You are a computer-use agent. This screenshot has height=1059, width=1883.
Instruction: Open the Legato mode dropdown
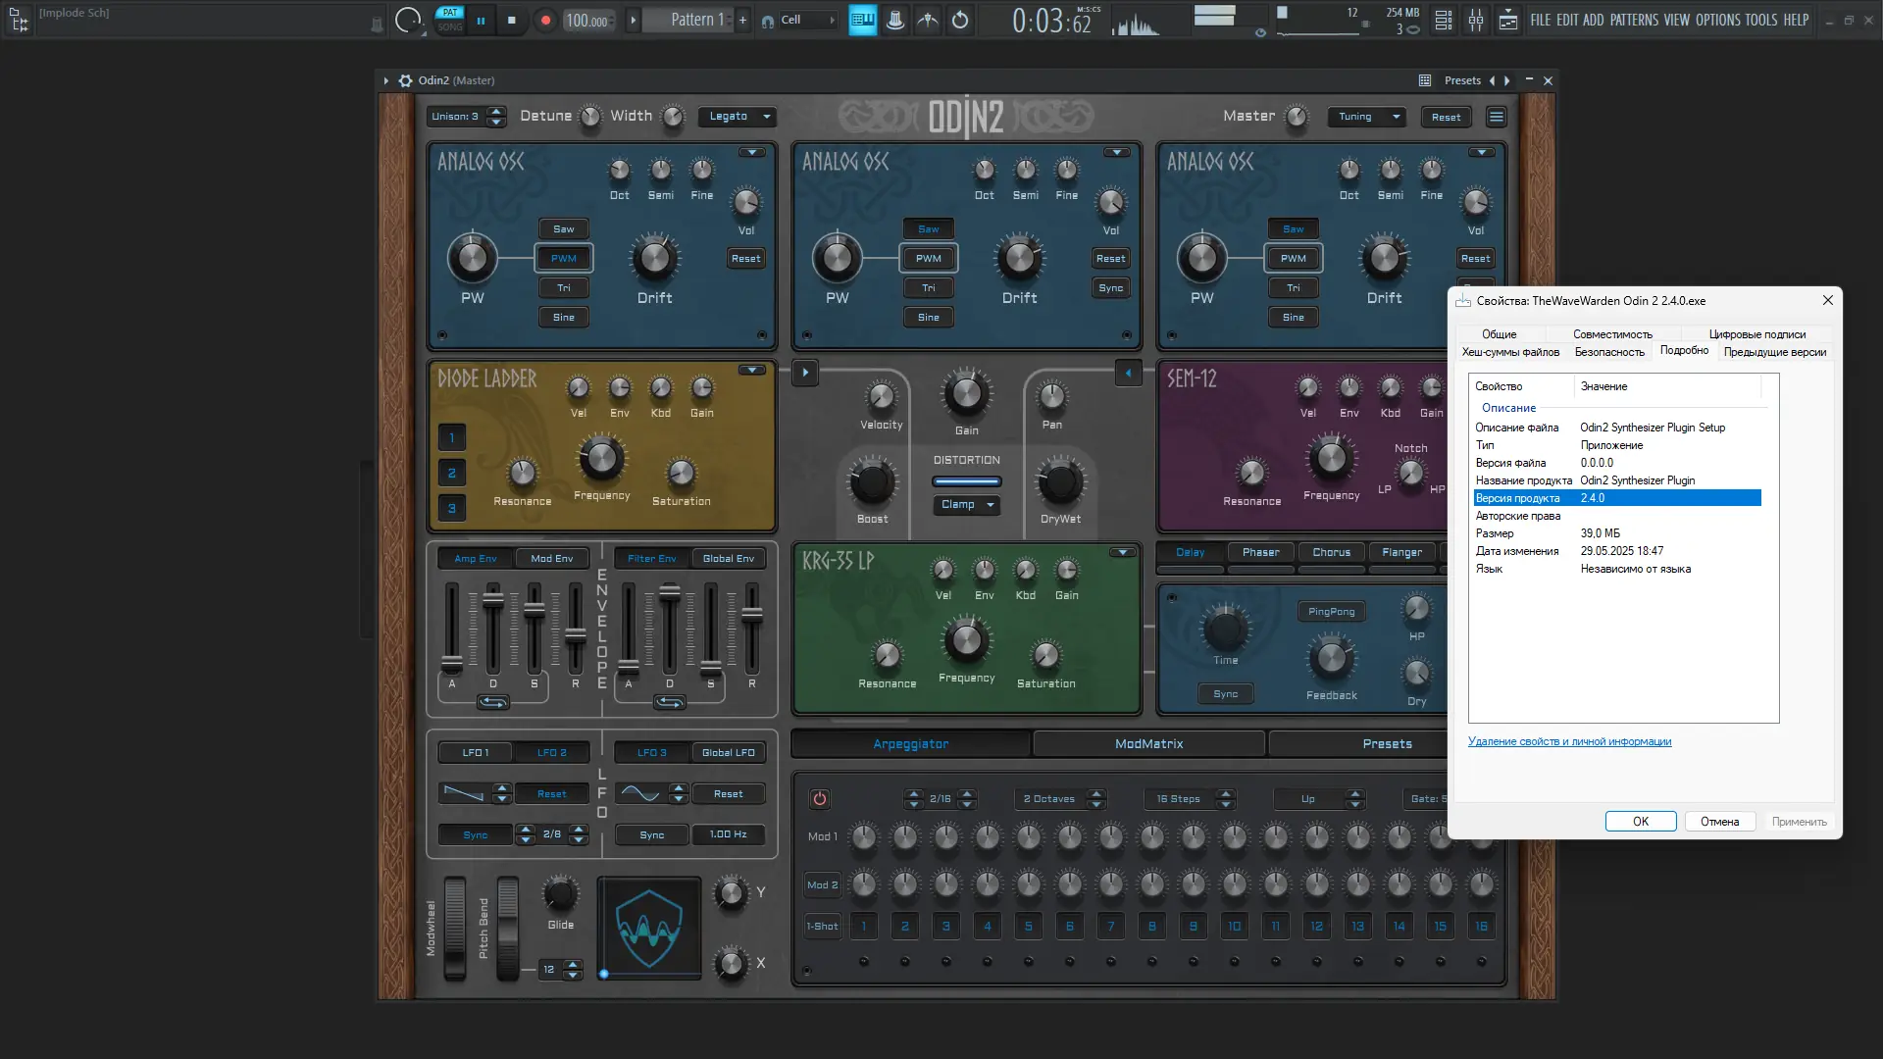click(738, 117)
